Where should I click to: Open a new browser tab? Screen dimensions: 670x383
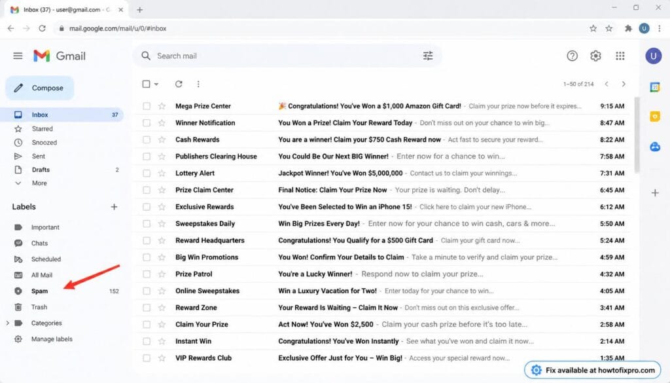pyautogui.click(x=140, y=9)
